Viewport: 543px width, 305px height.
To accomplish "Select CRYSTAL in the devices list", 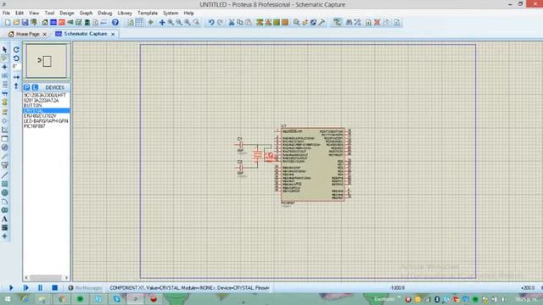I will tap(47, 111).
